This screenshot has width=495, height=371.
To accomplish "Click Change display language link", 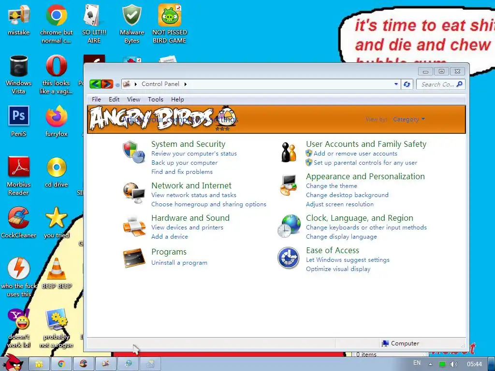I will coord(341,237).
